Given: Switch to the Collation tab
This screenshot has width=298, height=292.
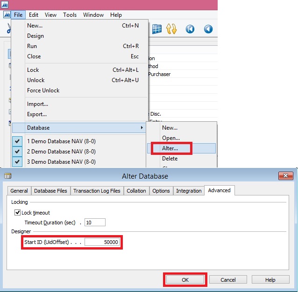Looking at the screenshot, I should (x=136, y=191).
